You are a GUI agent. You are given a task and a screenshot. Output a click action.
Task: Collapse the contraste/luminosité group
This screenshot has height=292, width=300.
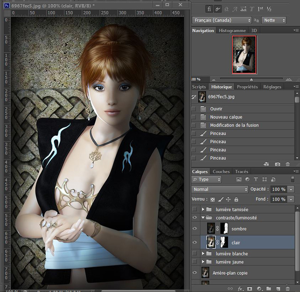click(x=203, y=218)
